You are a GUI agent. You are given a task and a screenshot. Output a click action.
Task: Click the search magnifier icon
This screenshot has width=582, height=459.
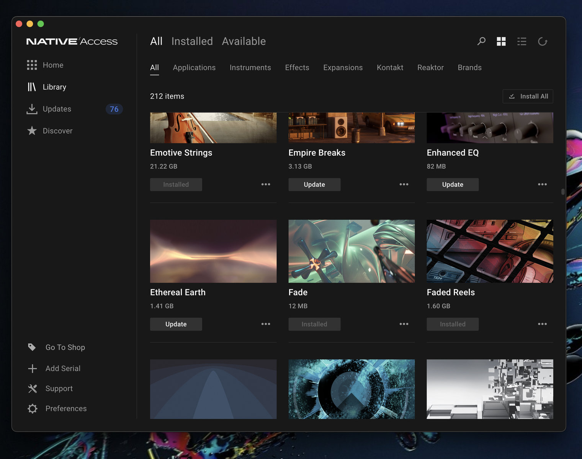(x=481, y=41)
